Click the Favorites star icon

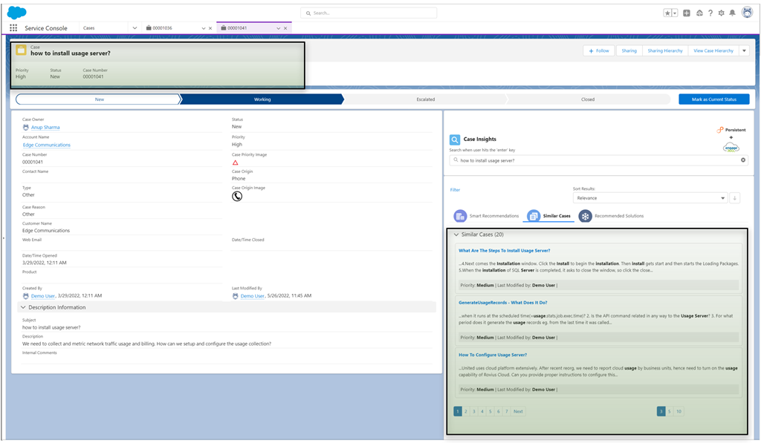pos(668,13)
